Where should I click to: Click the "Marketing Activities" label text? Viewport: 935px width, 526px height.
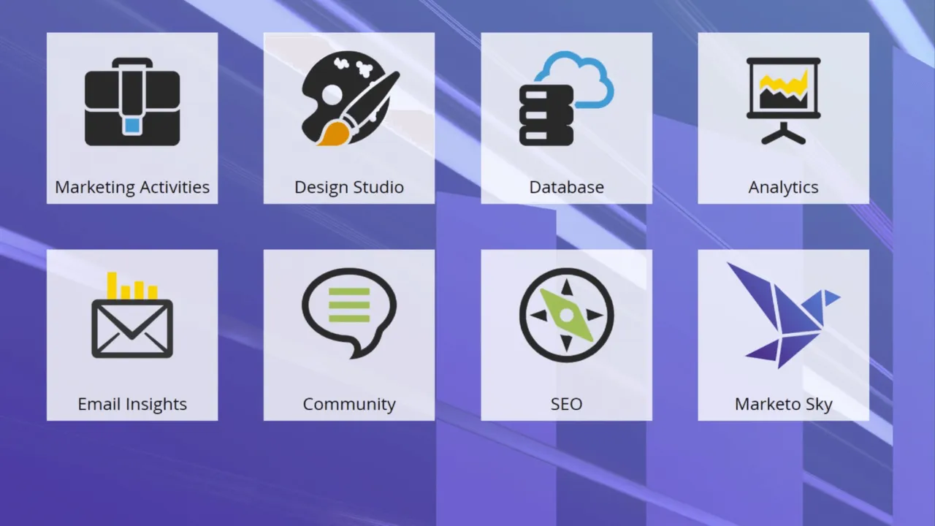[x=132, y=187]
